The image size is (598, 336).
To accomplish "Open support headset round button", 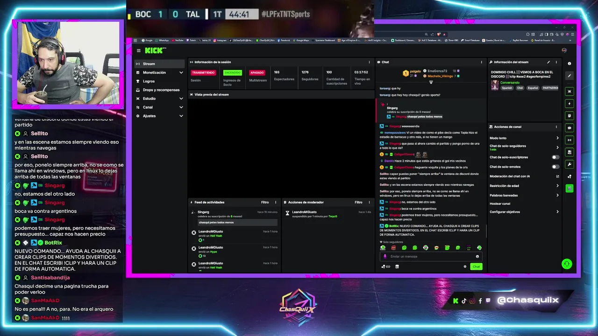I will pyautogui.click(x=567, y=264).
